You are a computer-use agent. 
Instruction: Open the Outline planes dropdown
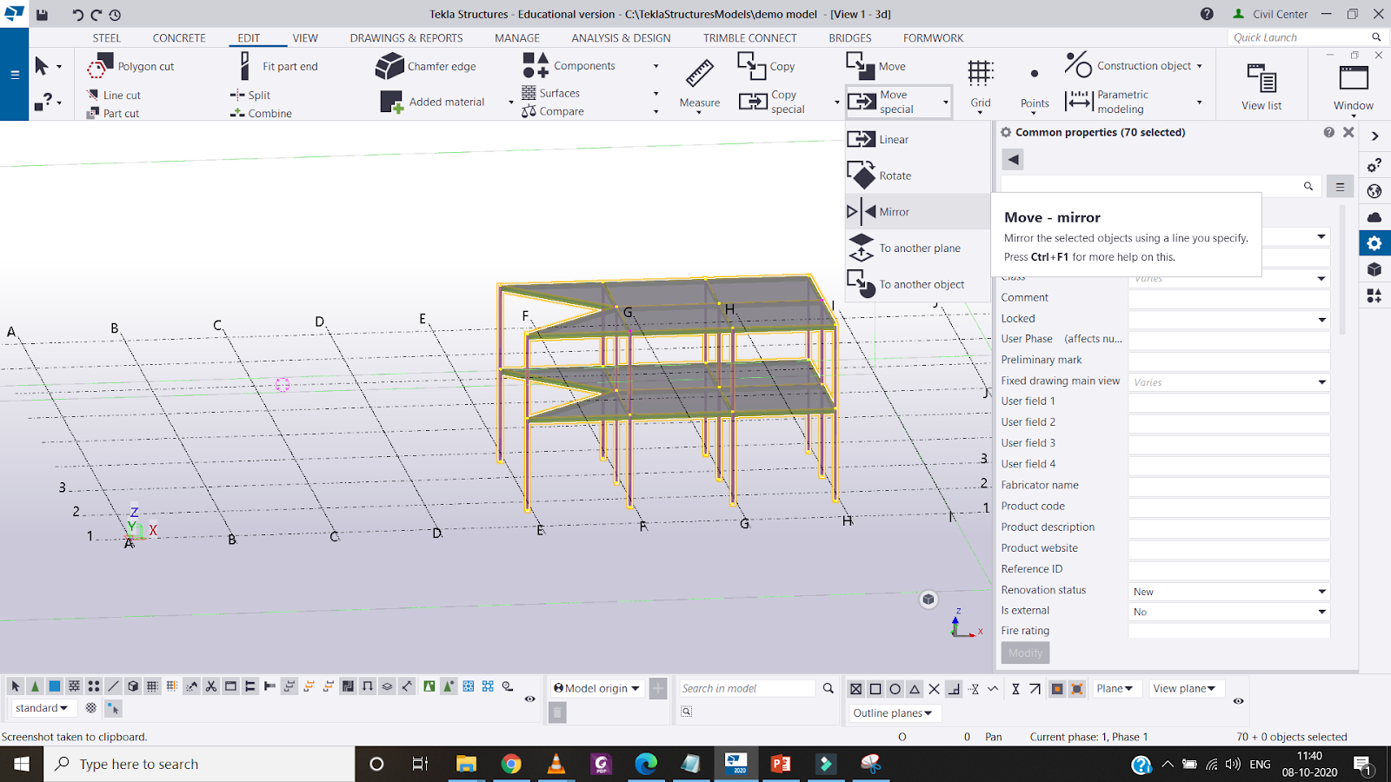893,713
